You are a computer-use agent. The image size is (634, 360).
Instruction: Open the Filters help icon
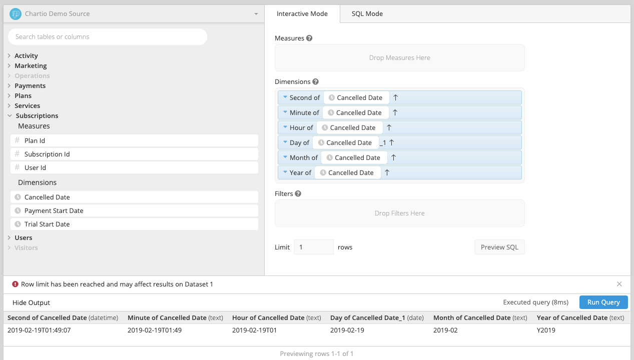coord(298,193)
